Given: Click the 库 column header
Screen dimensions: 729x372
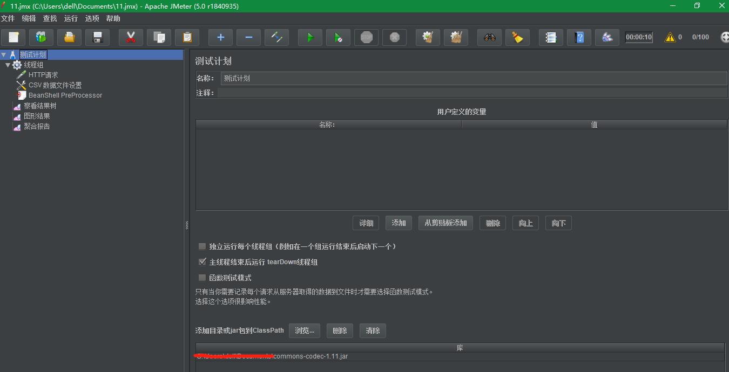Looking at the screenshot, I should [x=460, y=348].
